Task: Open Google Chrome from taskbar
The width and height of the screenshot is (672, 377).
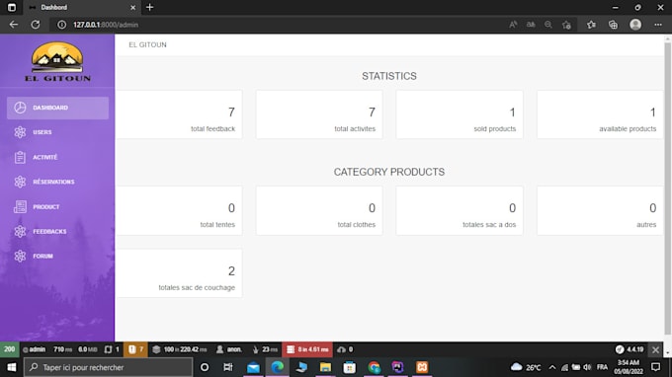Action: click(374, 367)
